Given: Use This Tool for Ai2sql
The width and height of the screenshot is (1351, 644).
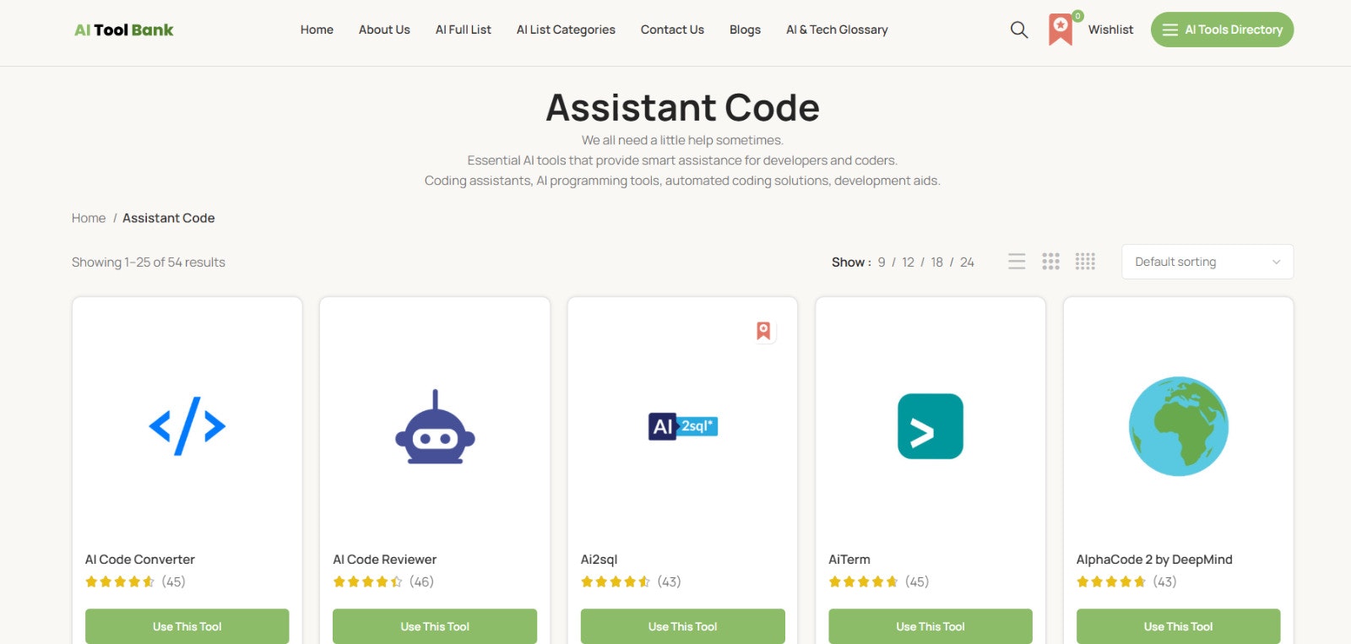Looking at the screenshot, I should pos(682,626).
